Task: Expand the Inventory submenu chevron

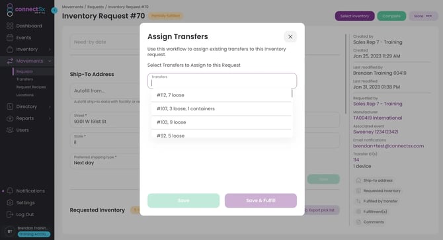Action: [50, 50]
